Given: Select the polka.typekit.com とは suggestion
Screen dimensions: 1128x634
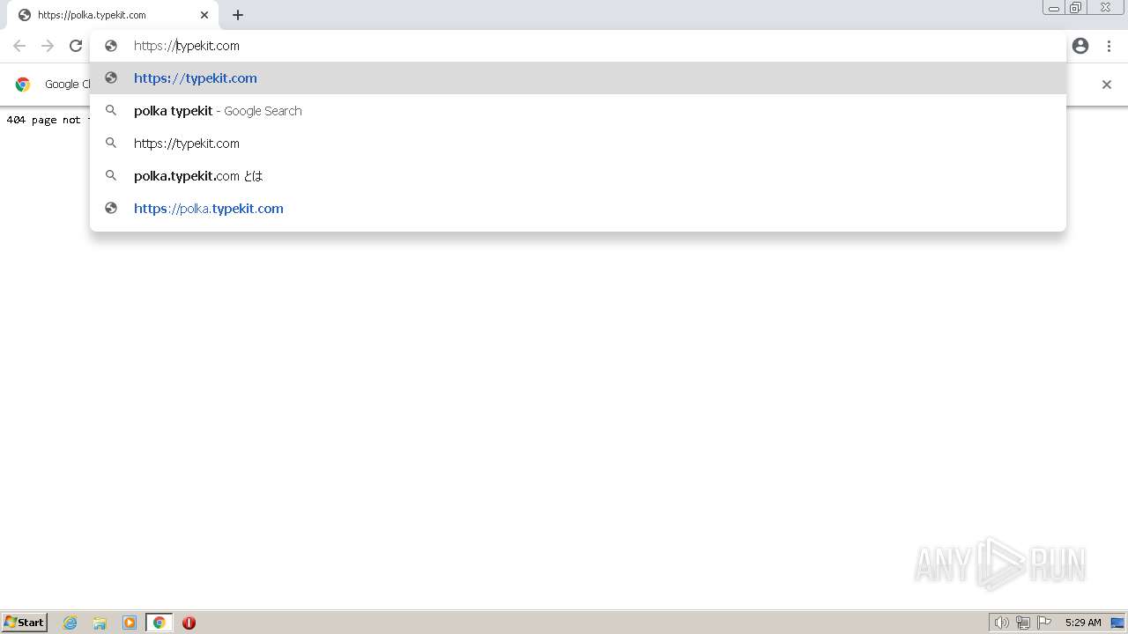Looking at the screenshot, I should 578,176.
